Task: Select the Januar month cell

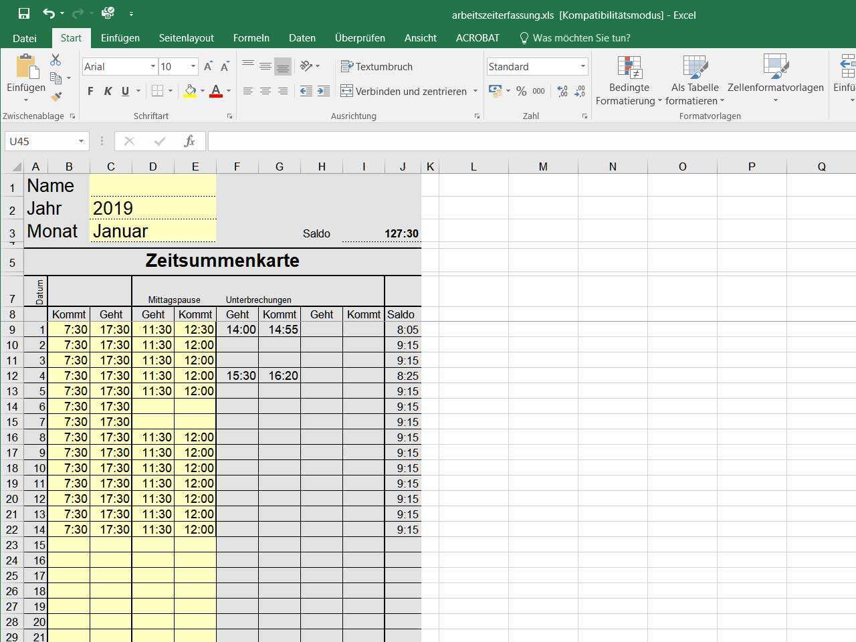Action: click(152, 231)
